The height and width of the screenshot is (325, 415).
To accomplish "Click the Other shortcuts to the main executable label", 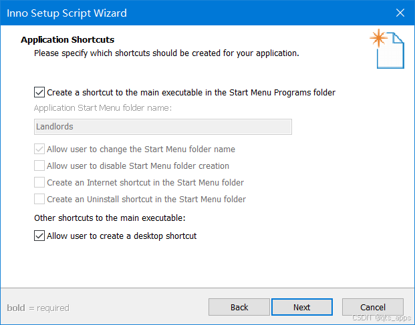I will [110, 218].
